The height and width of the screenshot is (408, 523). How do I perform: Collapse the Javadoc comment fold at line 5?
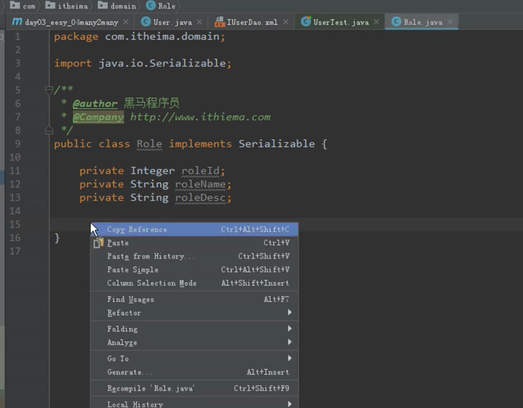coord(49,90)
